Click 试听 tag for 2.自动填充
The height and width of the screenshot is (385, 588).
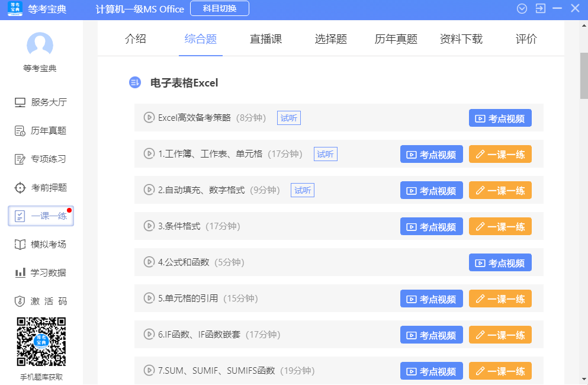pos(303,190)
